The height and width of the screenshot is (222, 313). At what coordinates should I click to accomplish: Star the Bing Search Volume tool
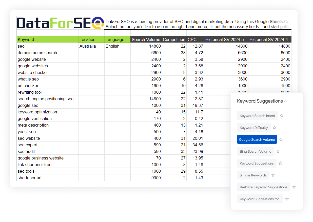pos(278,151)
